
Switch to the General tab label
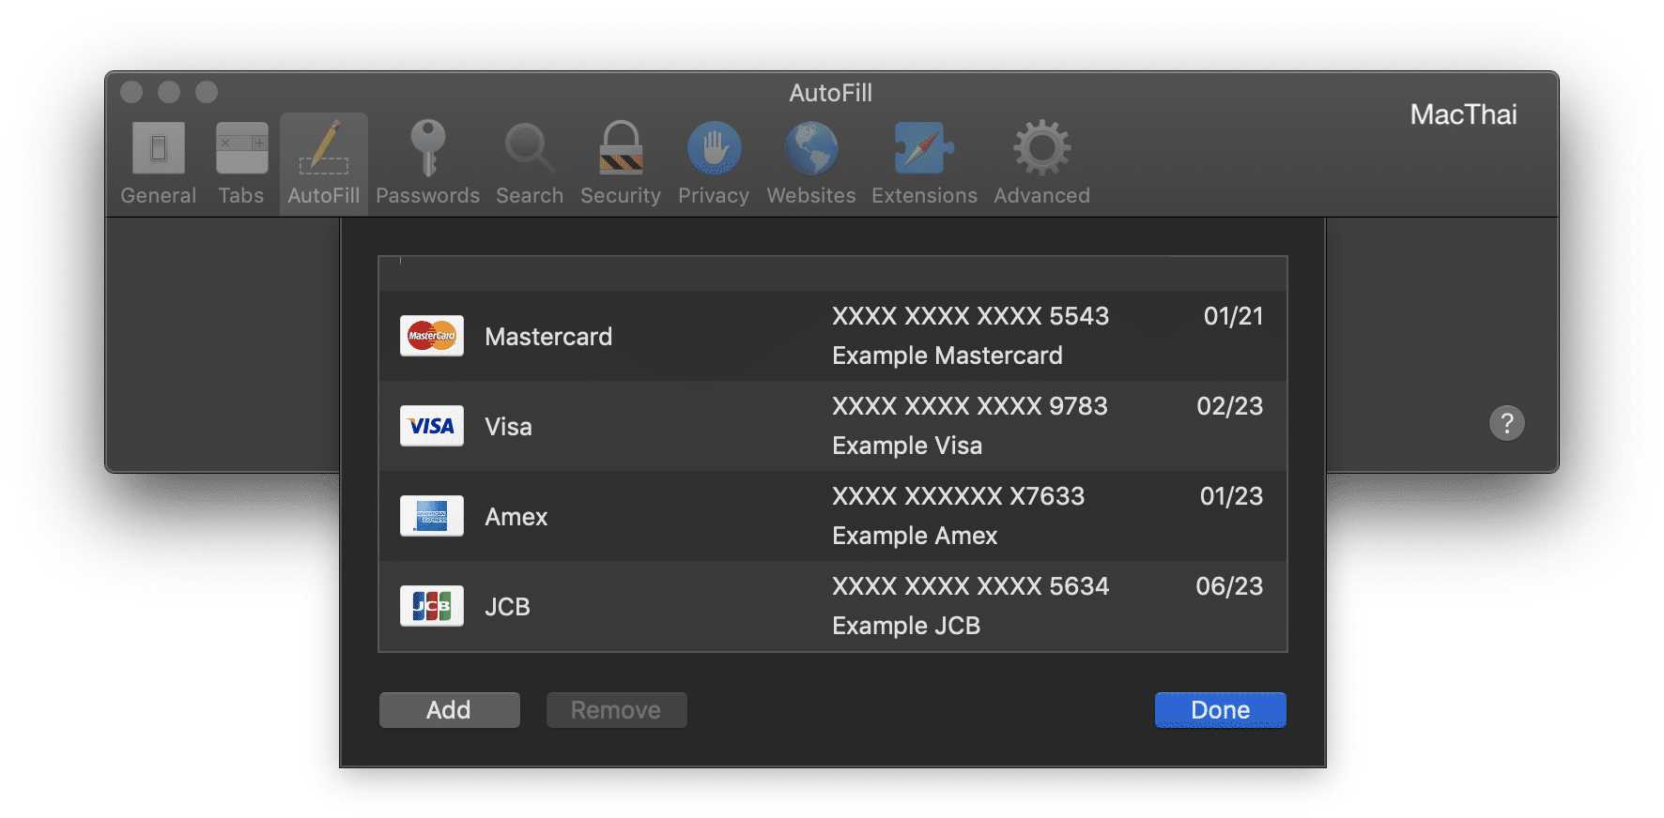[x=159, y=195]
